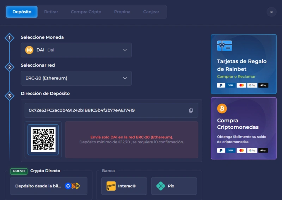This screenshot has height=200, width=282.
Task: Open the Seleccione Moneda dropdown
Action: tap(76, 50)
